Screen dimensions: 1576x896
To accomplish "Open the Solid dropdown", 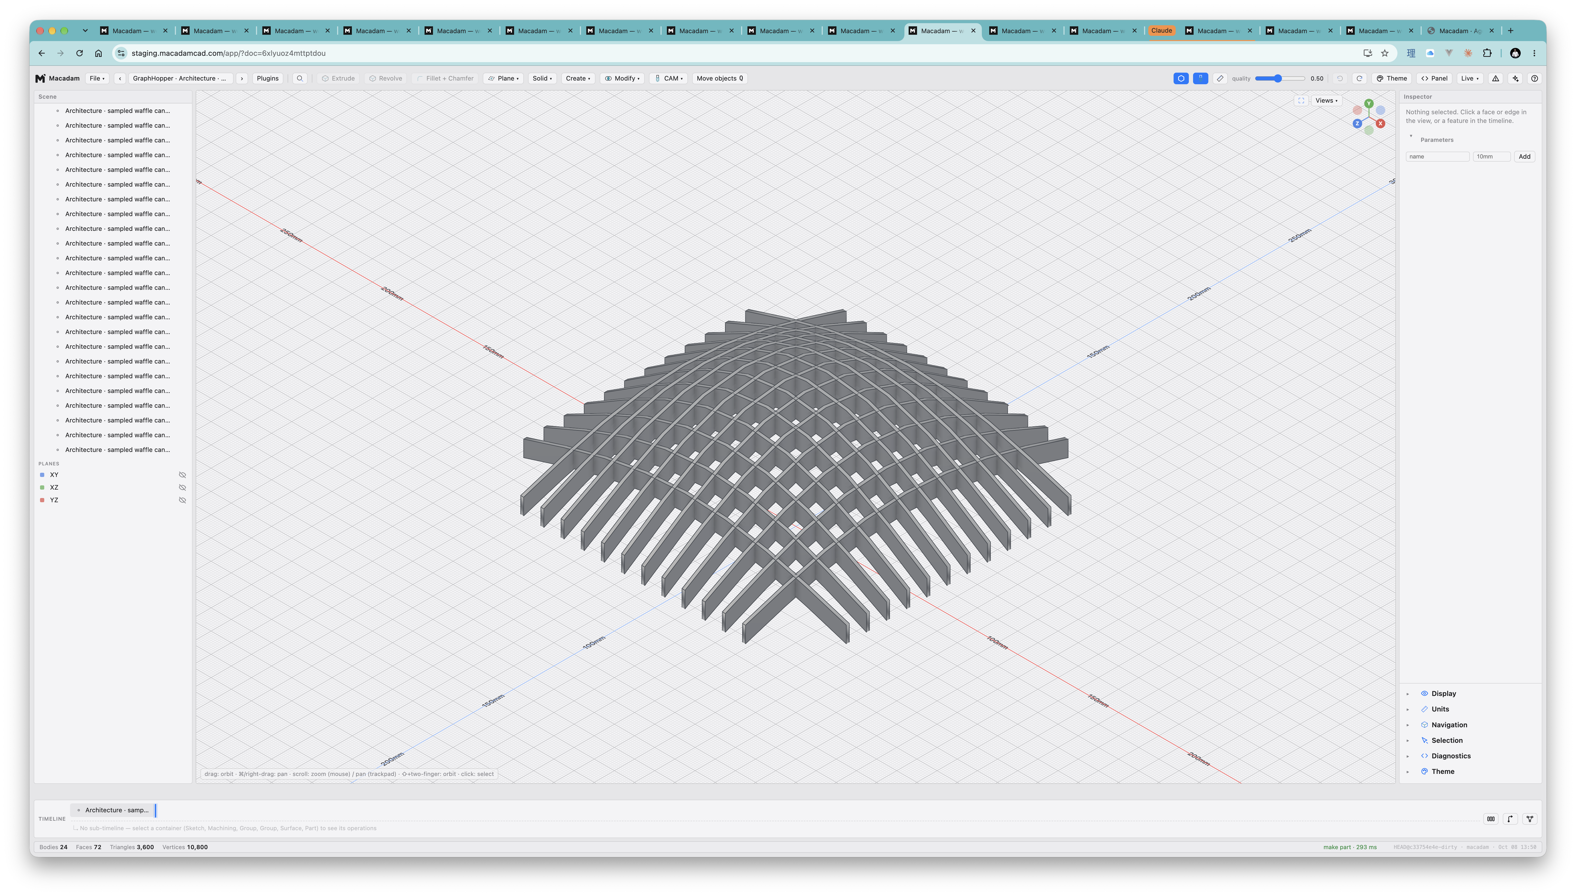I will [542, 78].
